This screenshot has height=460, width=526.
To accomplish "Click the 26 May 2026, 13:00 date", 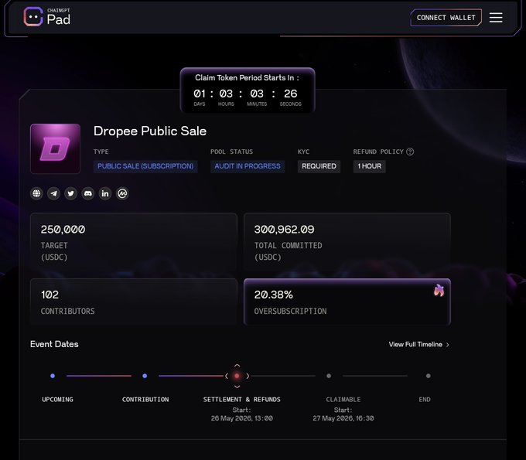I will pyautogui.click(x=242, y=418).
